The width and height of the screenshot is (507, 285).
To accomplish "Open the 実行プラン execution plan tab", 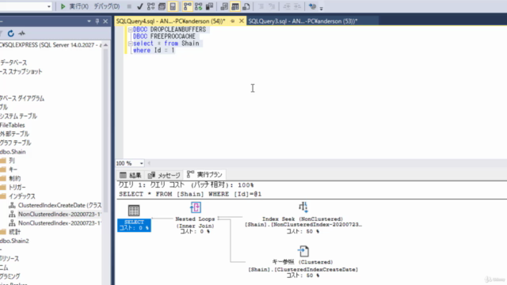I will tap(204, 175).
